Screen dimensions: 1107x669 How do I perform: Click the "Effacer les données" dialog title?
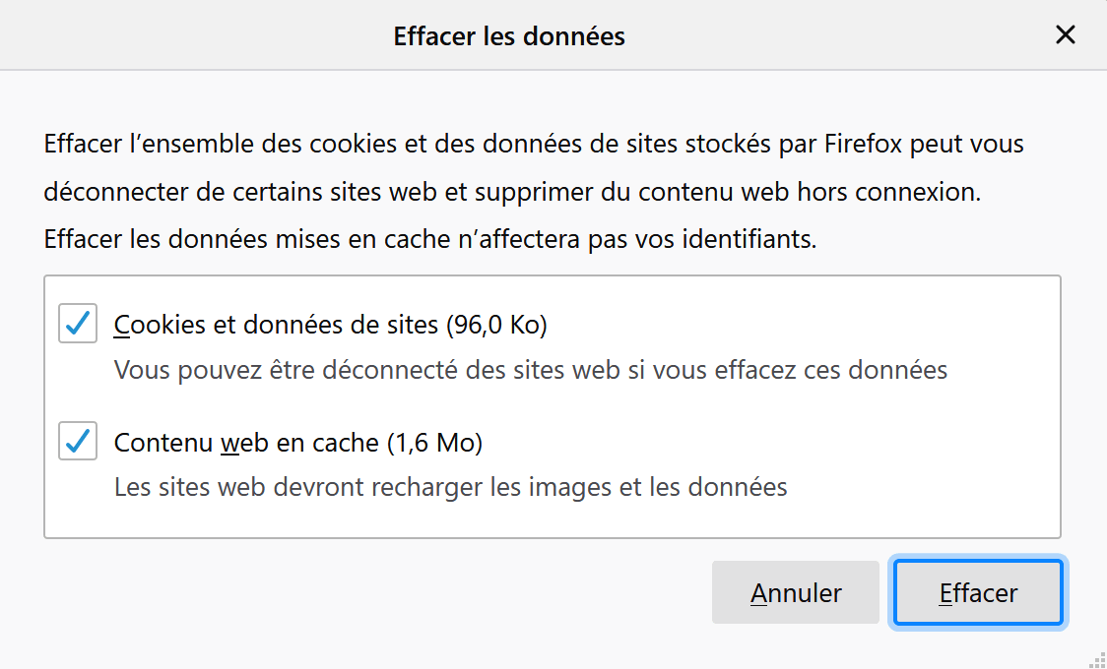pyautogui.click(x=509, y=36)
